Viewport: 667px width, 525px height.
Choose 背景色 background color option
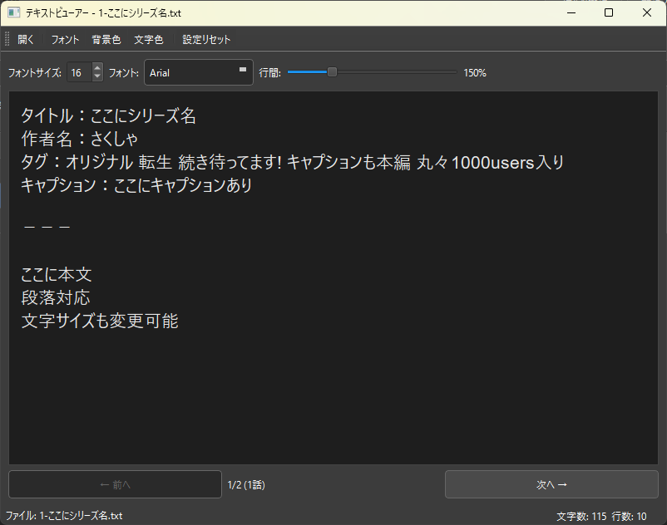[106, 39]
